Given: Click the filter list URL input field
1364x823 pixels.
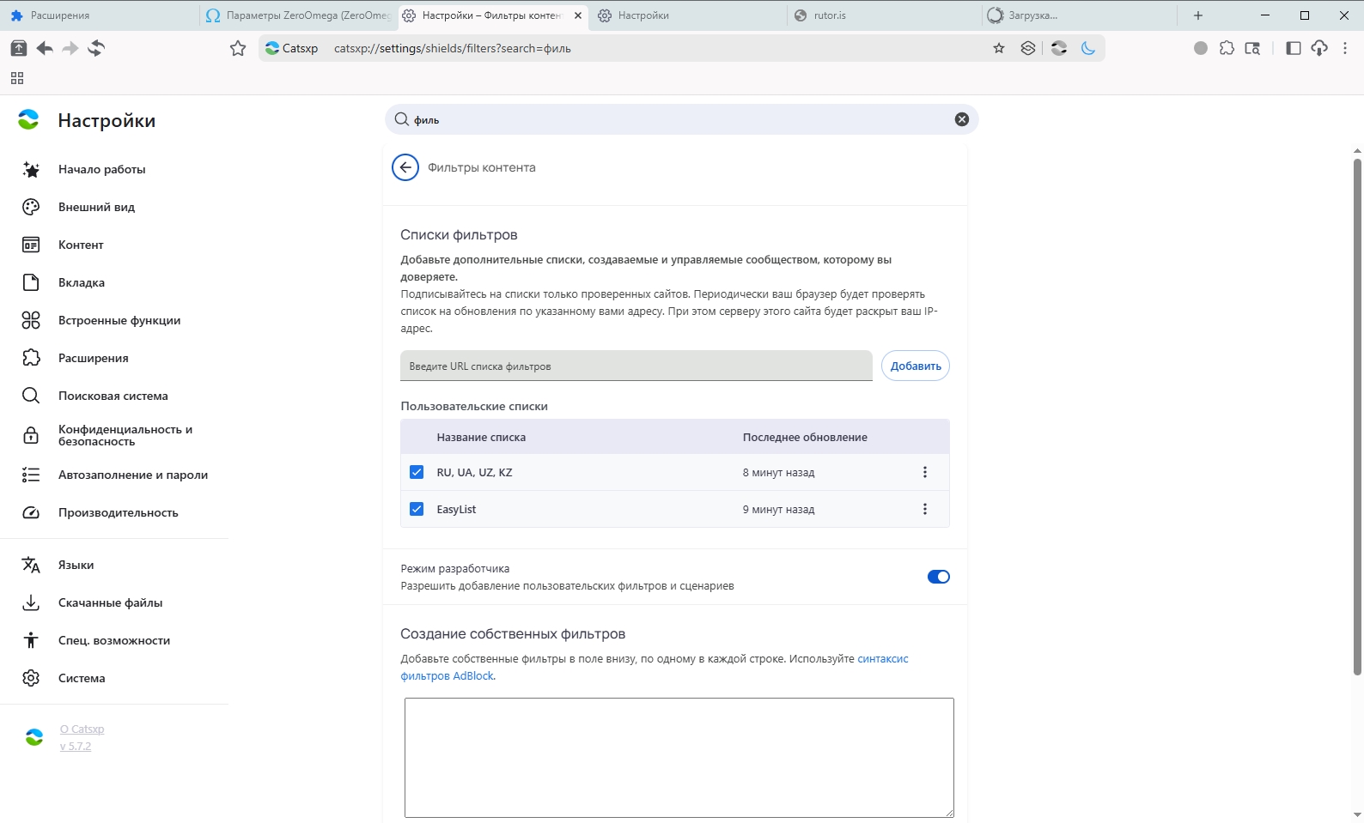Looking at the screenshot, I should tap(636, 366).
